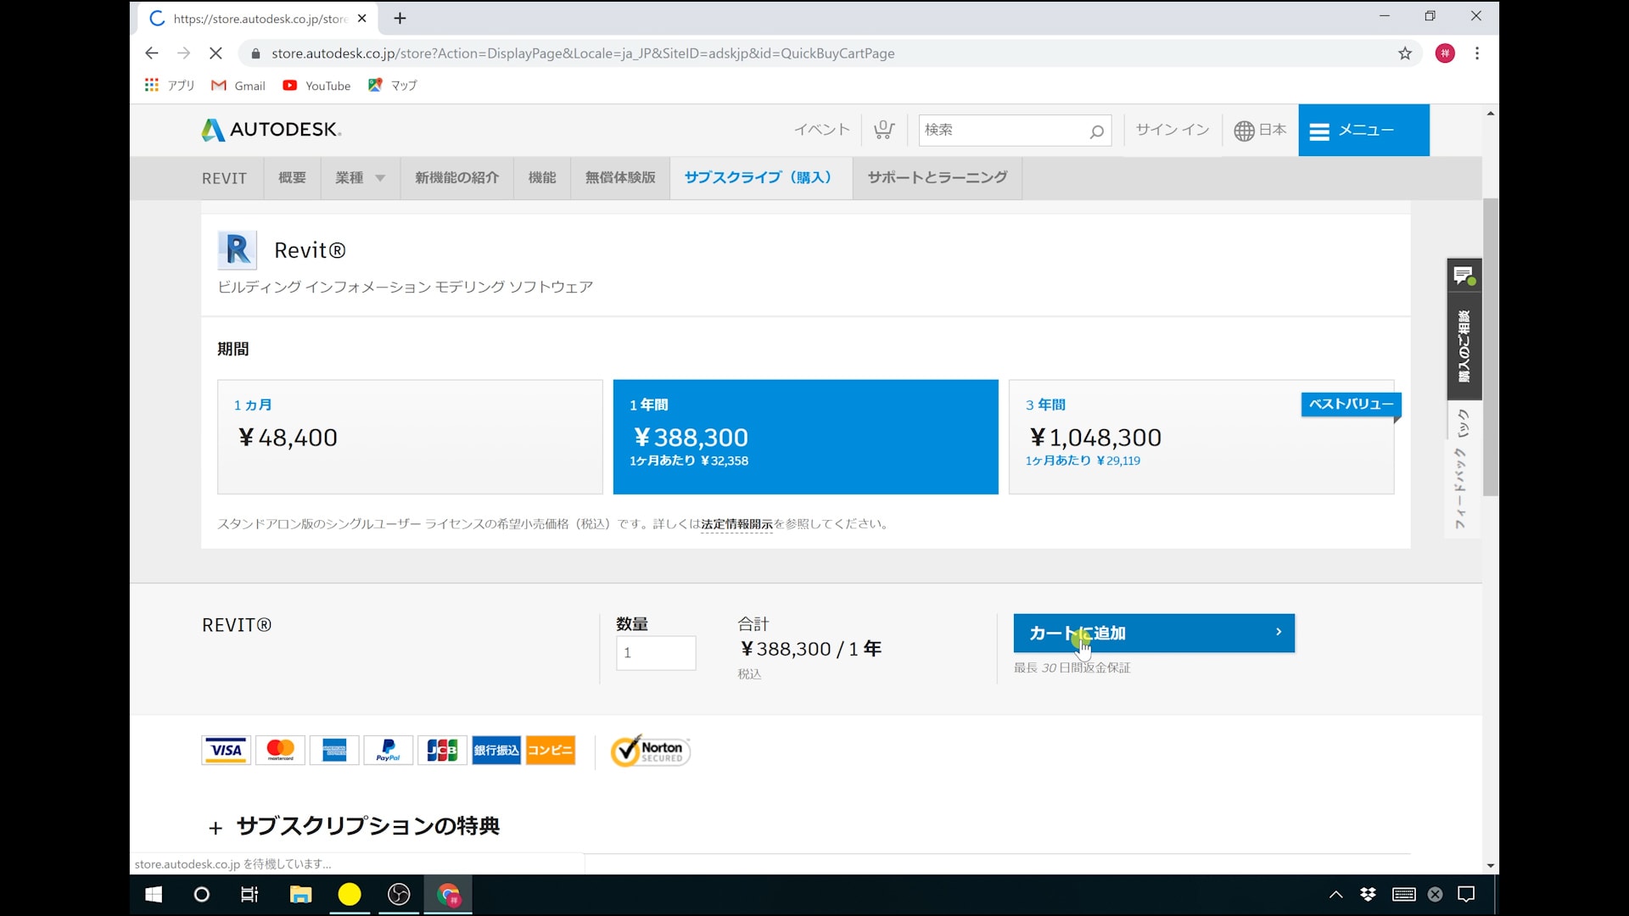Bookmark this page with the star icon
1629x916 pixels.
point(1405,53)
